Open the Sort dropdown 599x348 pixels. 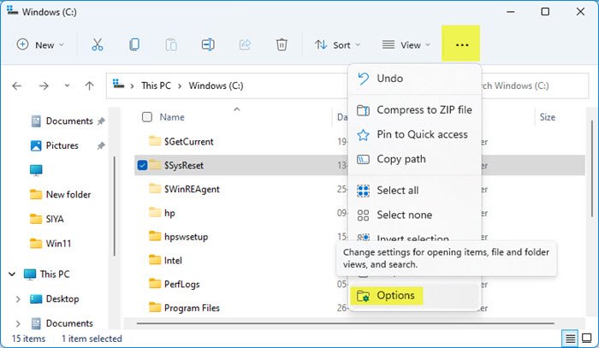point(337,44)
